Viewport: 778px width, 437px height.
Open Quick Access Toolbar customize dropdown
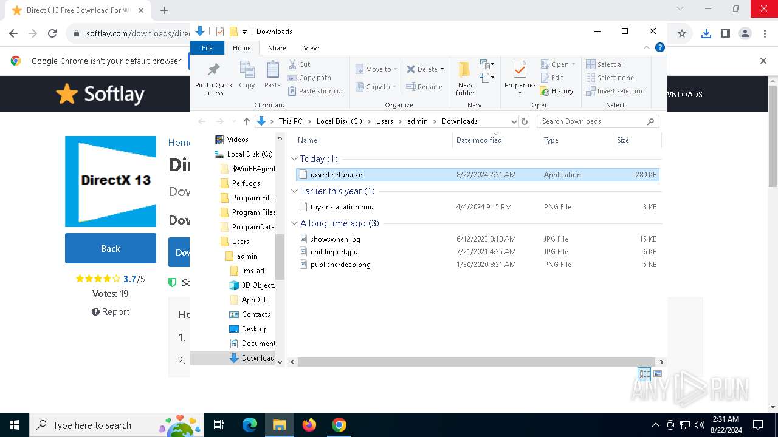244,32
